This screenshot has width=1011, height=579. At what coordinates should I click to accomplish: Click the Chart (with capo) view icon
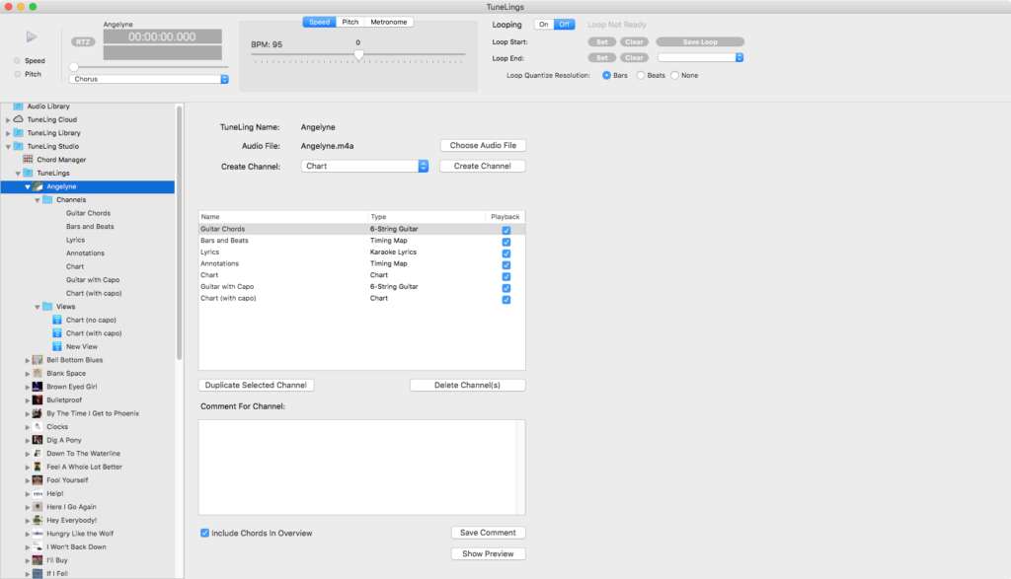click(x=56, y=333)
